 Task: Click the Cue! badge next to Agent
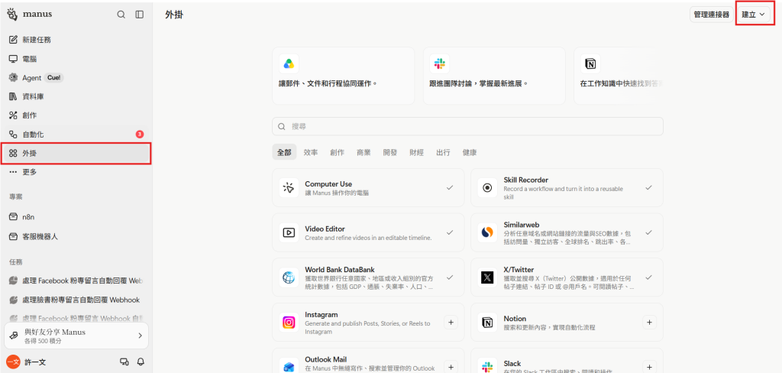54,78
